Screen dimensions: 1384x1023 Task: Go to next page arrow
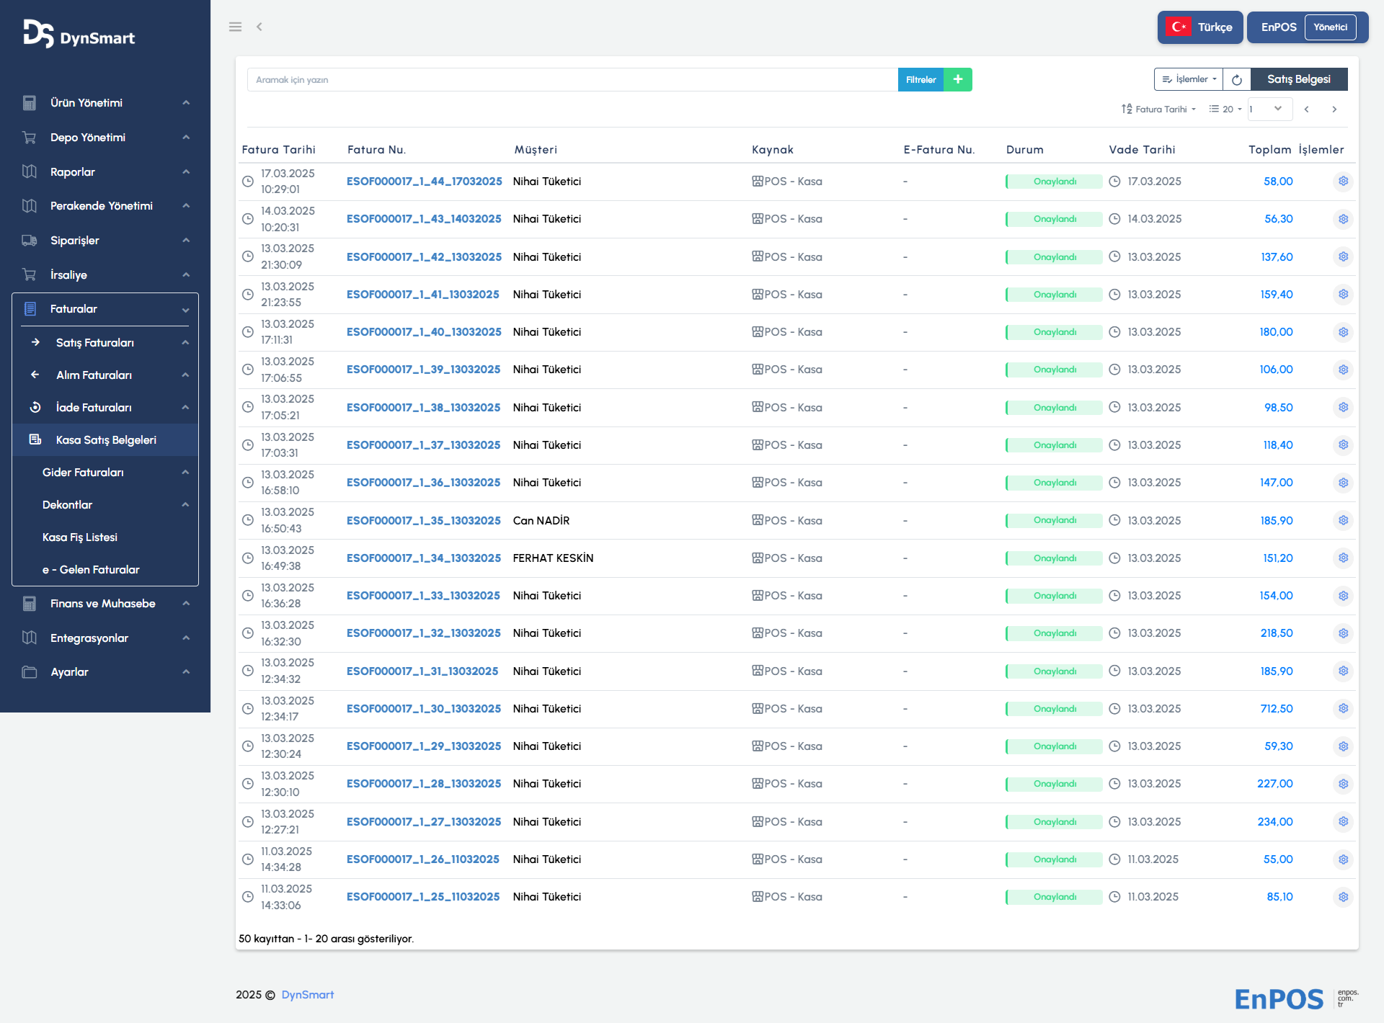click(1334, 110)
